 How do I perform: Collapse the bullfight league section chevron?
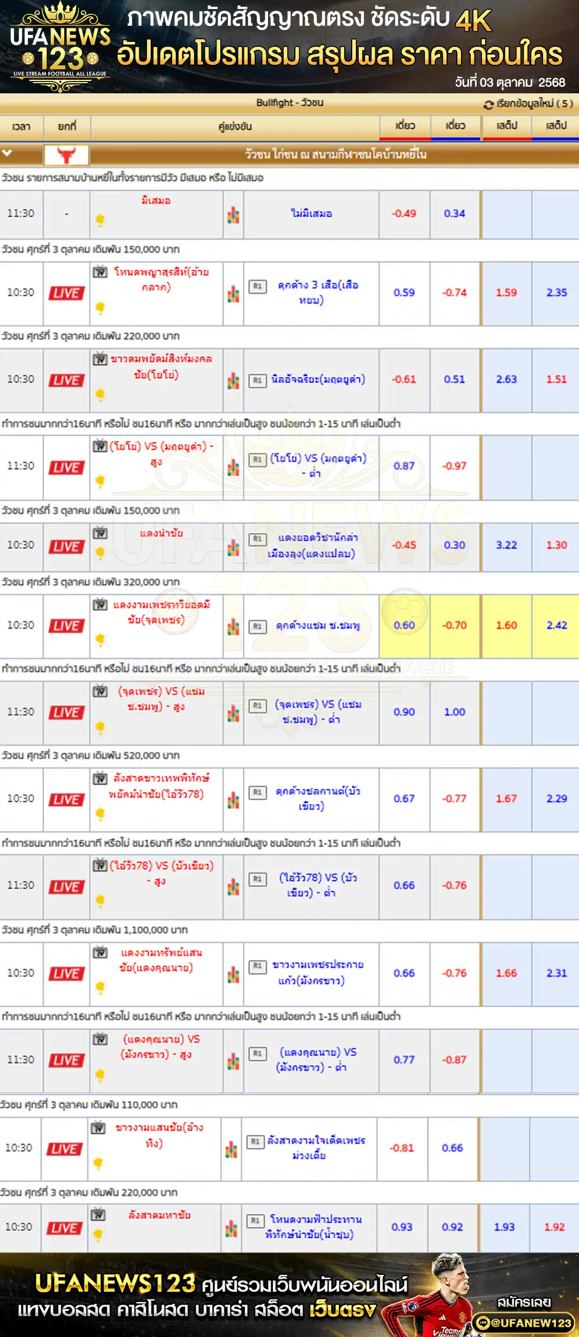7,153
